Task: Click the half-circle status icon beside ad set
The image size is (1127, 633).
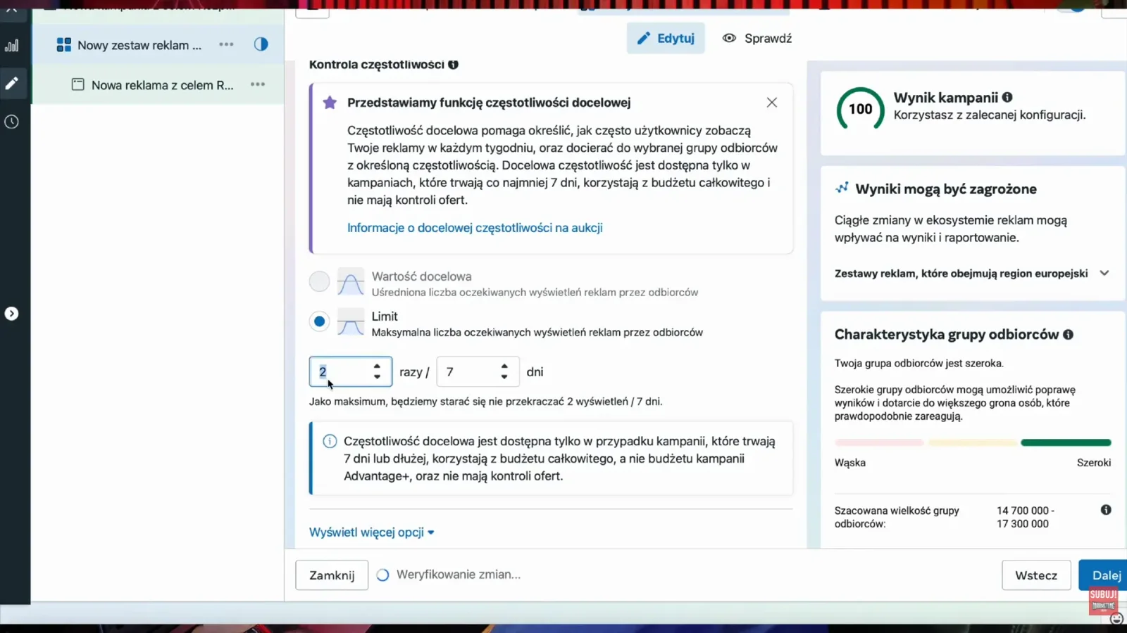Action: (261, 44)
